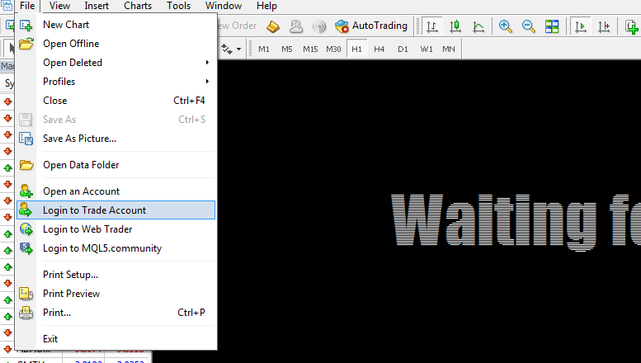
Task: Click the Print Preview icon
Action: point(26,294)
